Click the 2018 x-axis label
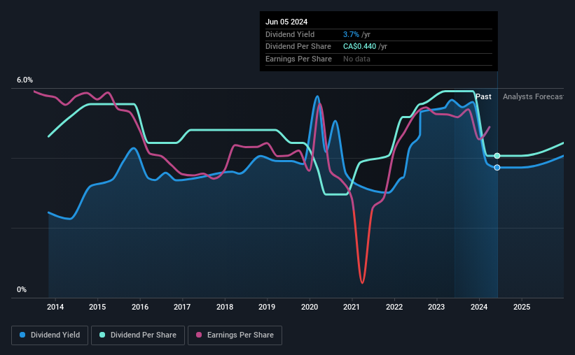 pyautogui.click(x=225, y=307)
